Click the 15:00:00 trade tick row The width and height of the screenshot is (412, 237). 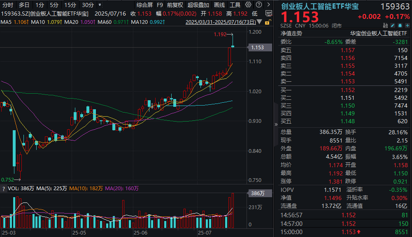[x=344, y=232]
